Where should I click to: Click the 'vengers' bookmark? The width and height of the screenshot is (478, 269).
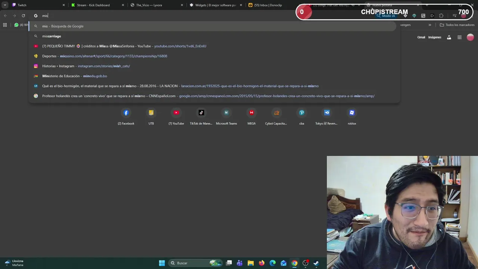(405, 25)
